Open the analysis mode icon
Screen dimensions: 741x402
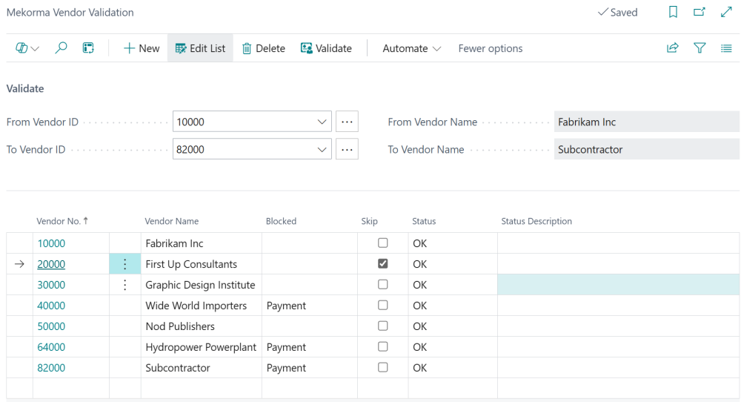click(x=88, y=48)
